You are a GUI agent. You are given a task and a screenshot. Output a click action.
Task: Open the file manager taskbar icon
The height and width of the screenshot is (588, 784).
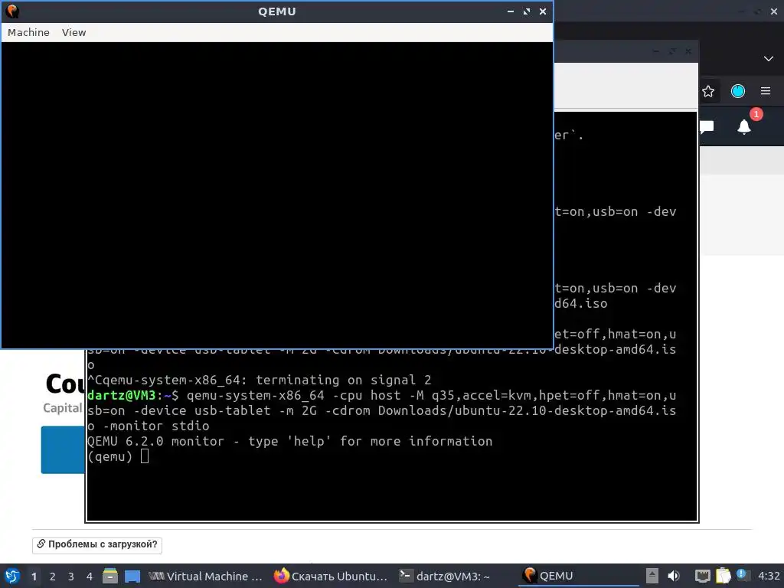[x=110, y=576]
